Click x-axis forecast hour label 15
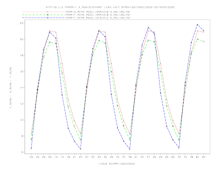The width and height of the screenshot is (222, 171). click(62, 157)
